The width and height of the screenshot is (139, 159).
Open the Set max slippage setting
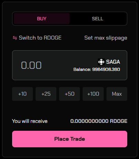click(106, 38)
